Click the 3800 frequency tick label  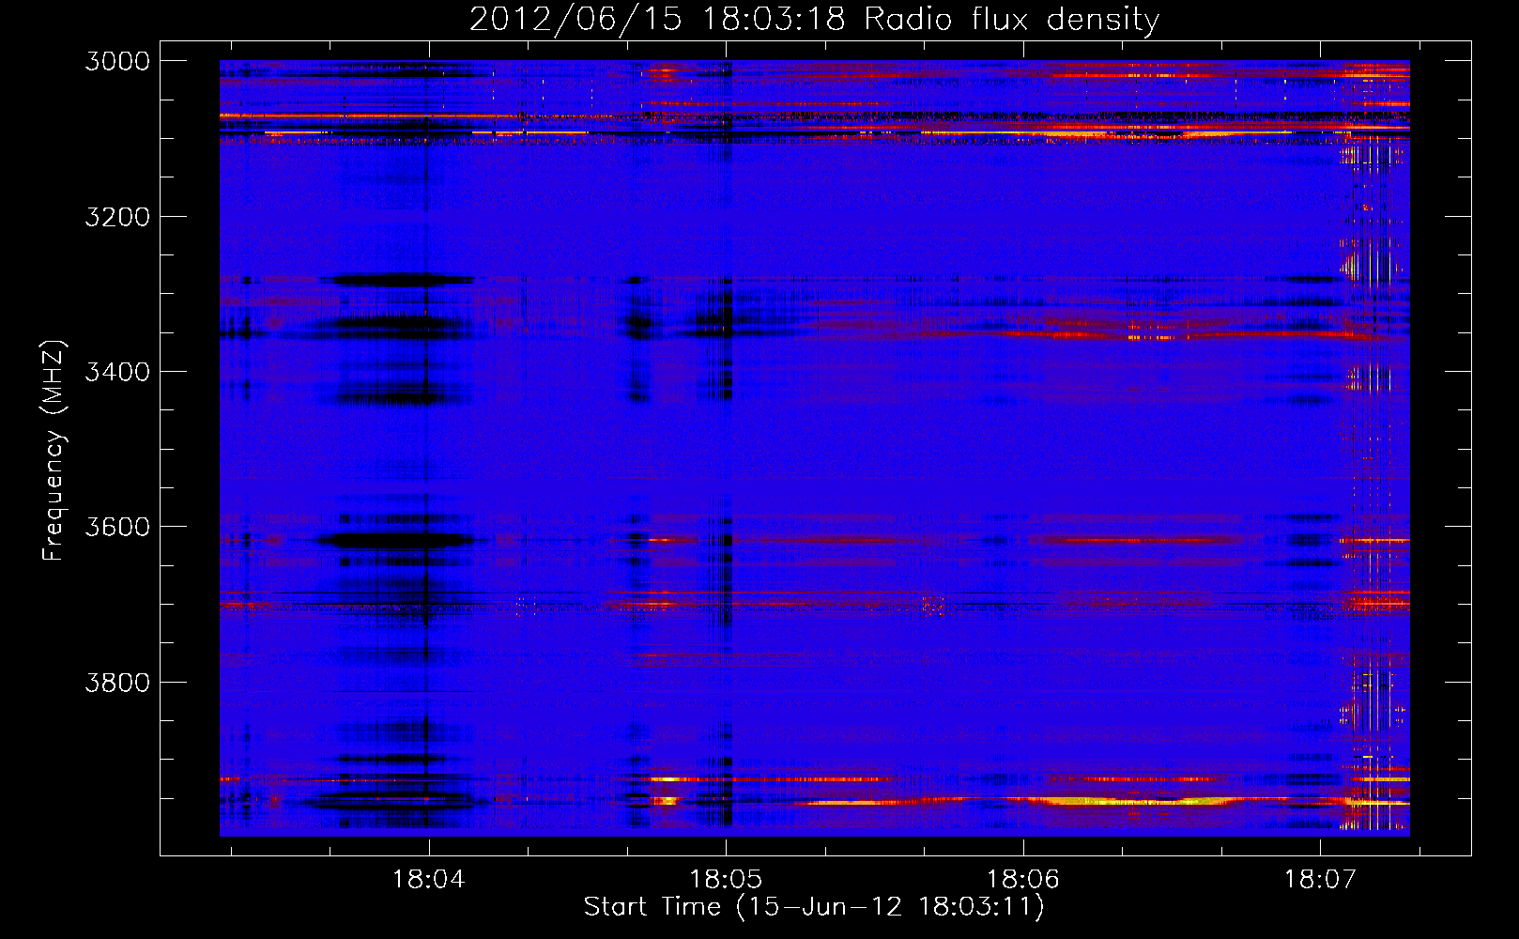pos(117,682)
